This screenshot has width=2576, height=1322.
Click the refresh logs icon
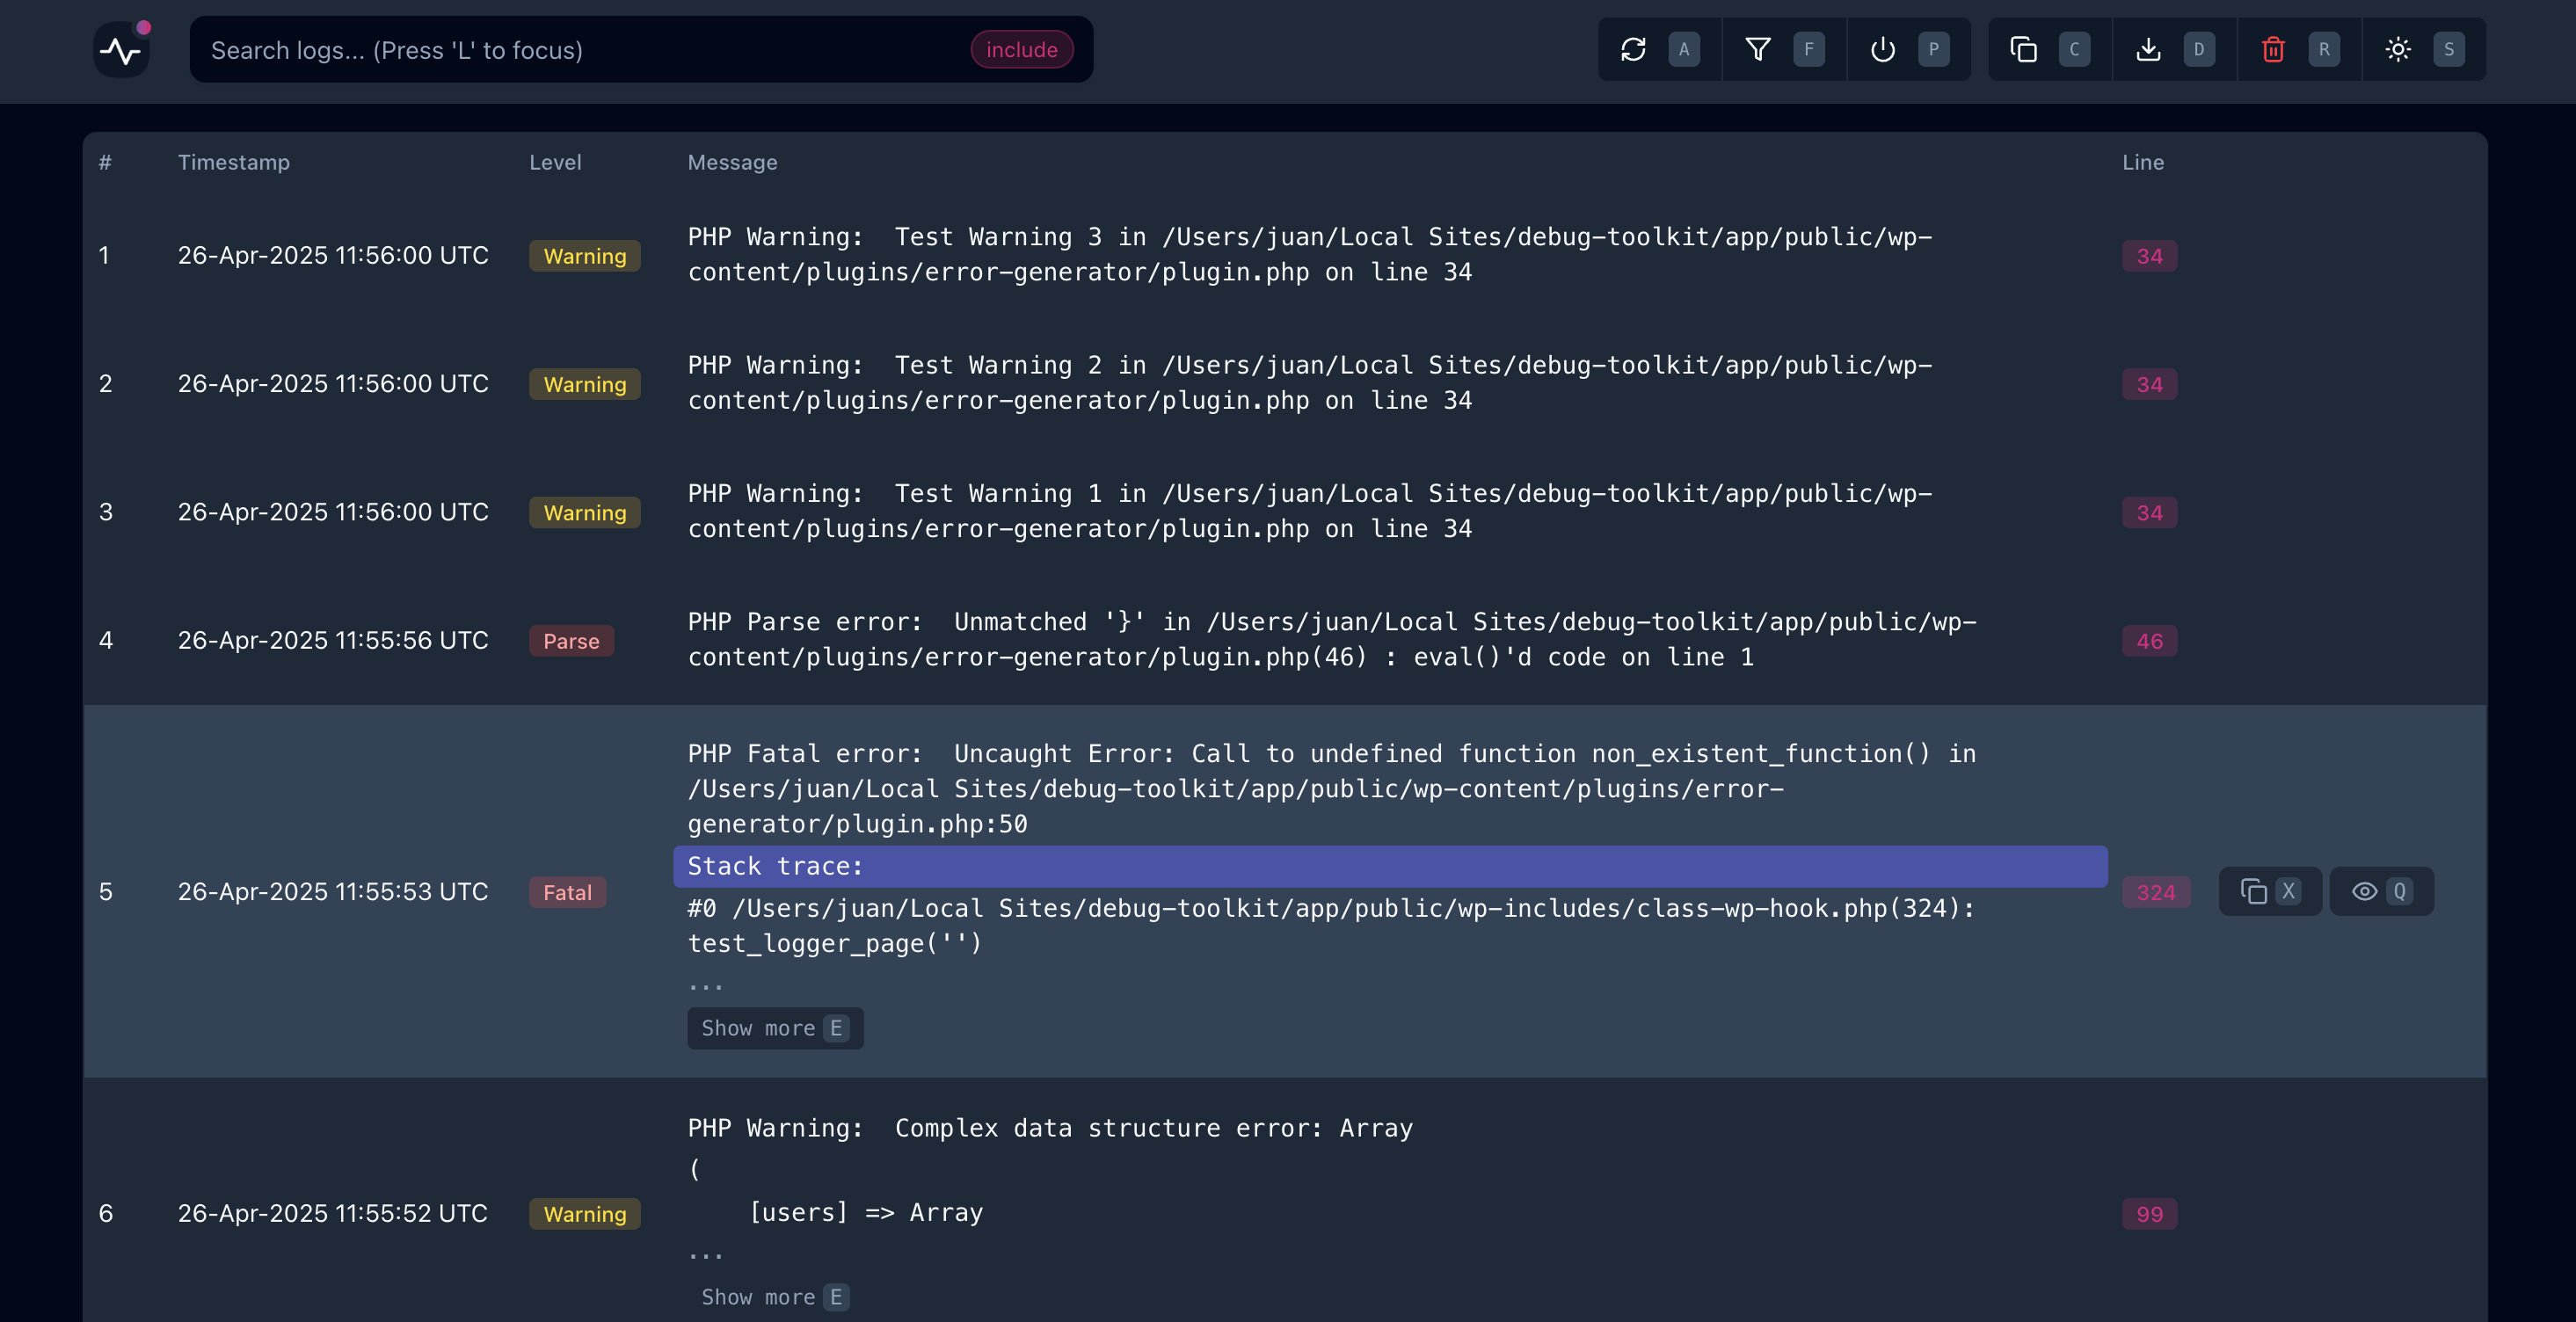click(x=1633, y=50)
